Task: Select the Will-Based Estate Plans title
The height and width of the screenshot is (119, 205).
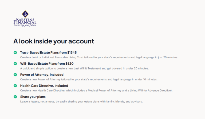Action: [x=47, y=64]
